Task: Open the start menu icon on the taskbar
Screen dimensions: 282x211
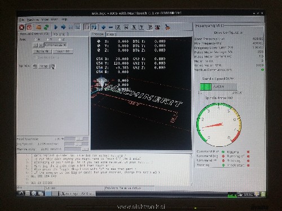Action: coord(21,193)
